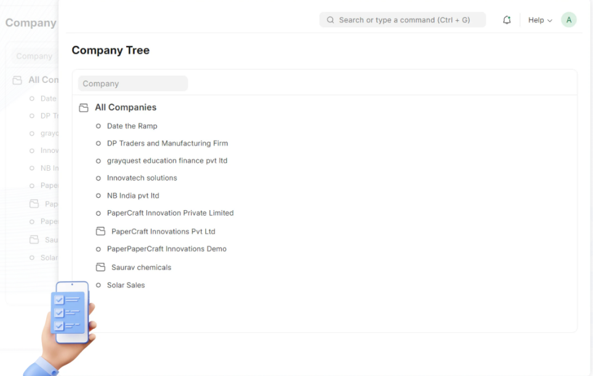Click the All Companies root label
593x376 pixels.
point(126,108)
